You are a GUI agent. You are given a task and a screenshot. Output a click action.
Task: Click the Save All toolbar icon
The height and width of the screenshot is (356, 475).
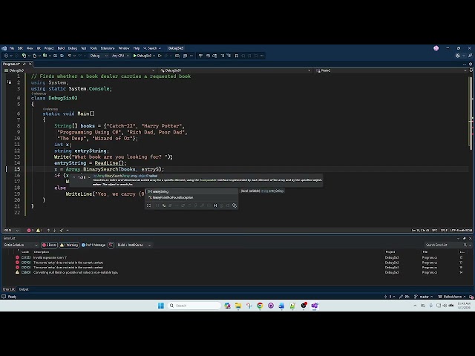(x=62, y=56)
